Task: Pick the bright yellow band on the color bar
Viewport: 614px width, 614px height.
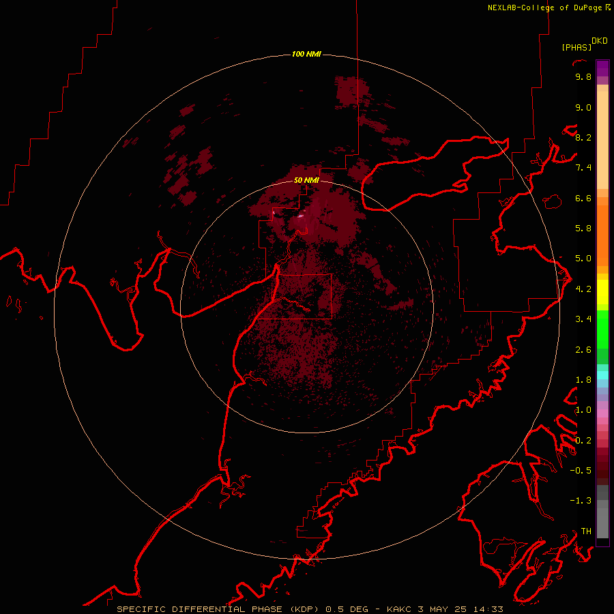Action: 602,292
